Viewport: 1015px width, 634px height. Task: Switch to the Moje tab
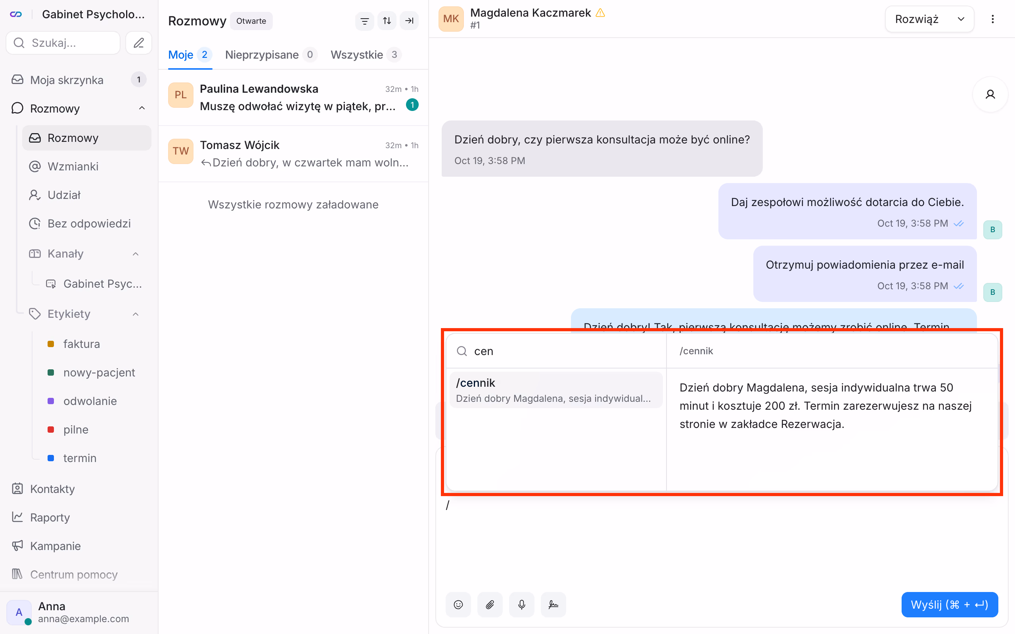click(190, 55)
